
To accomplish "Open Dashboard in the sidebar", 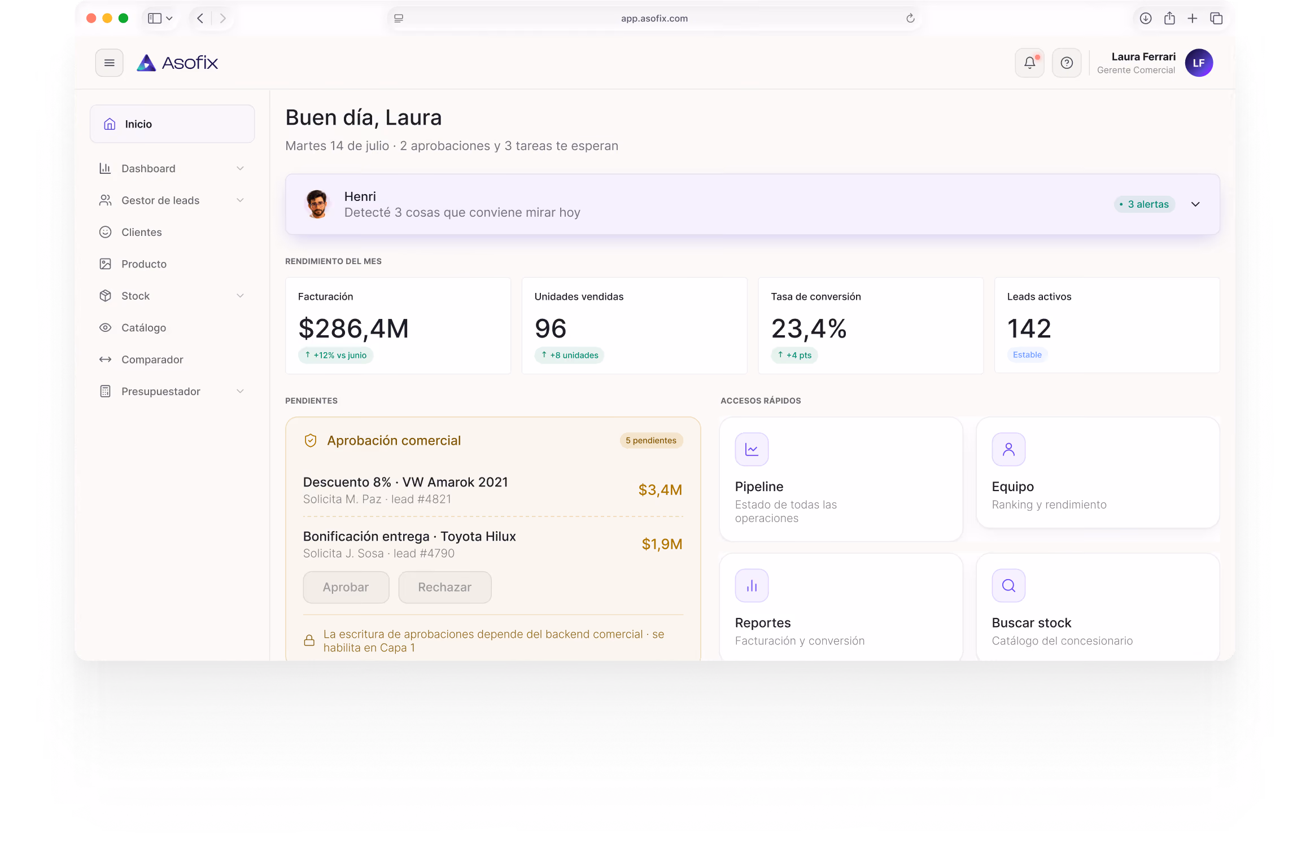I will [172, 169].
